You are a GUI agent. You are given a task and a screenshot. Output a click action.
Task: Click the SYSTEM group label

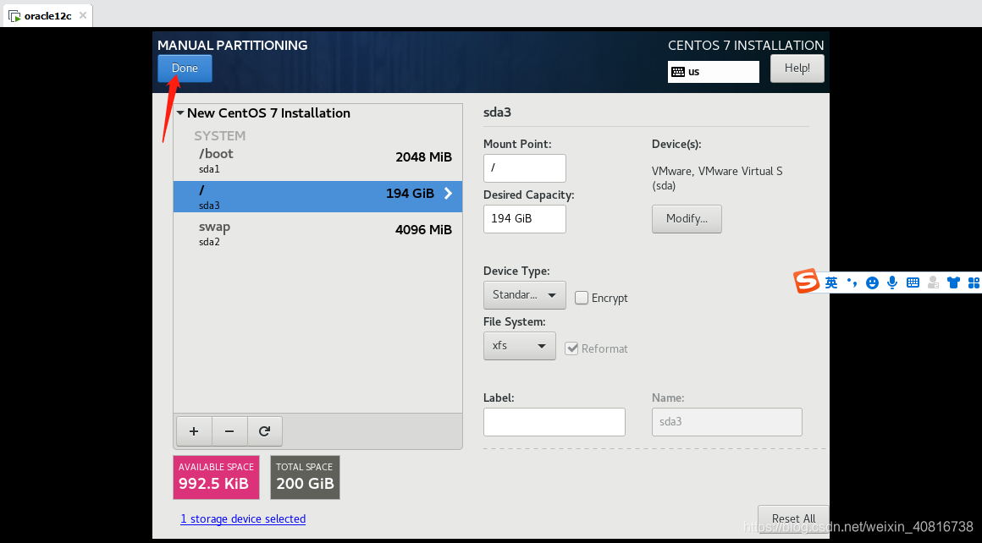click(219, 135)
